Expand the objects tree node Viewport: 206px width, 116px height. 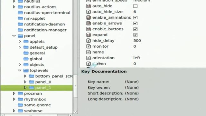[20, 64]
